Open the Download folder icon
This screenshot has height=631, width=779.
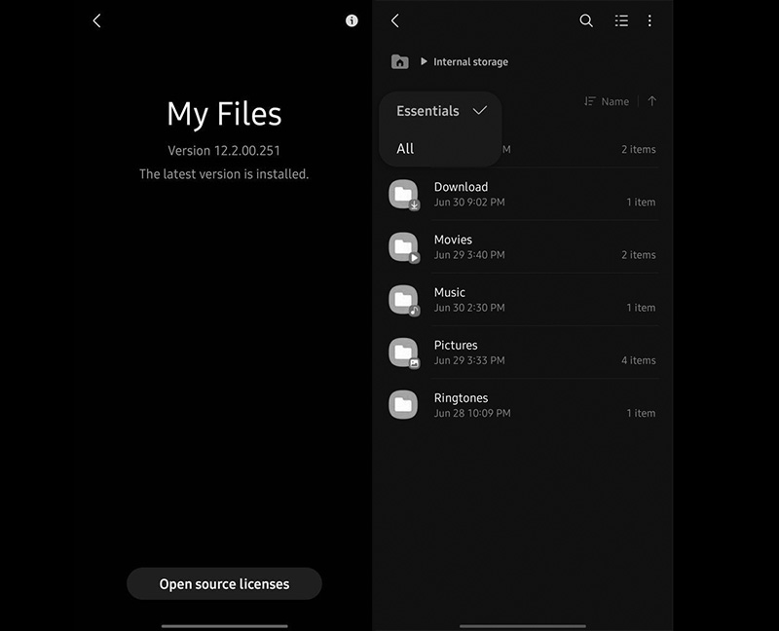point(403,195)
